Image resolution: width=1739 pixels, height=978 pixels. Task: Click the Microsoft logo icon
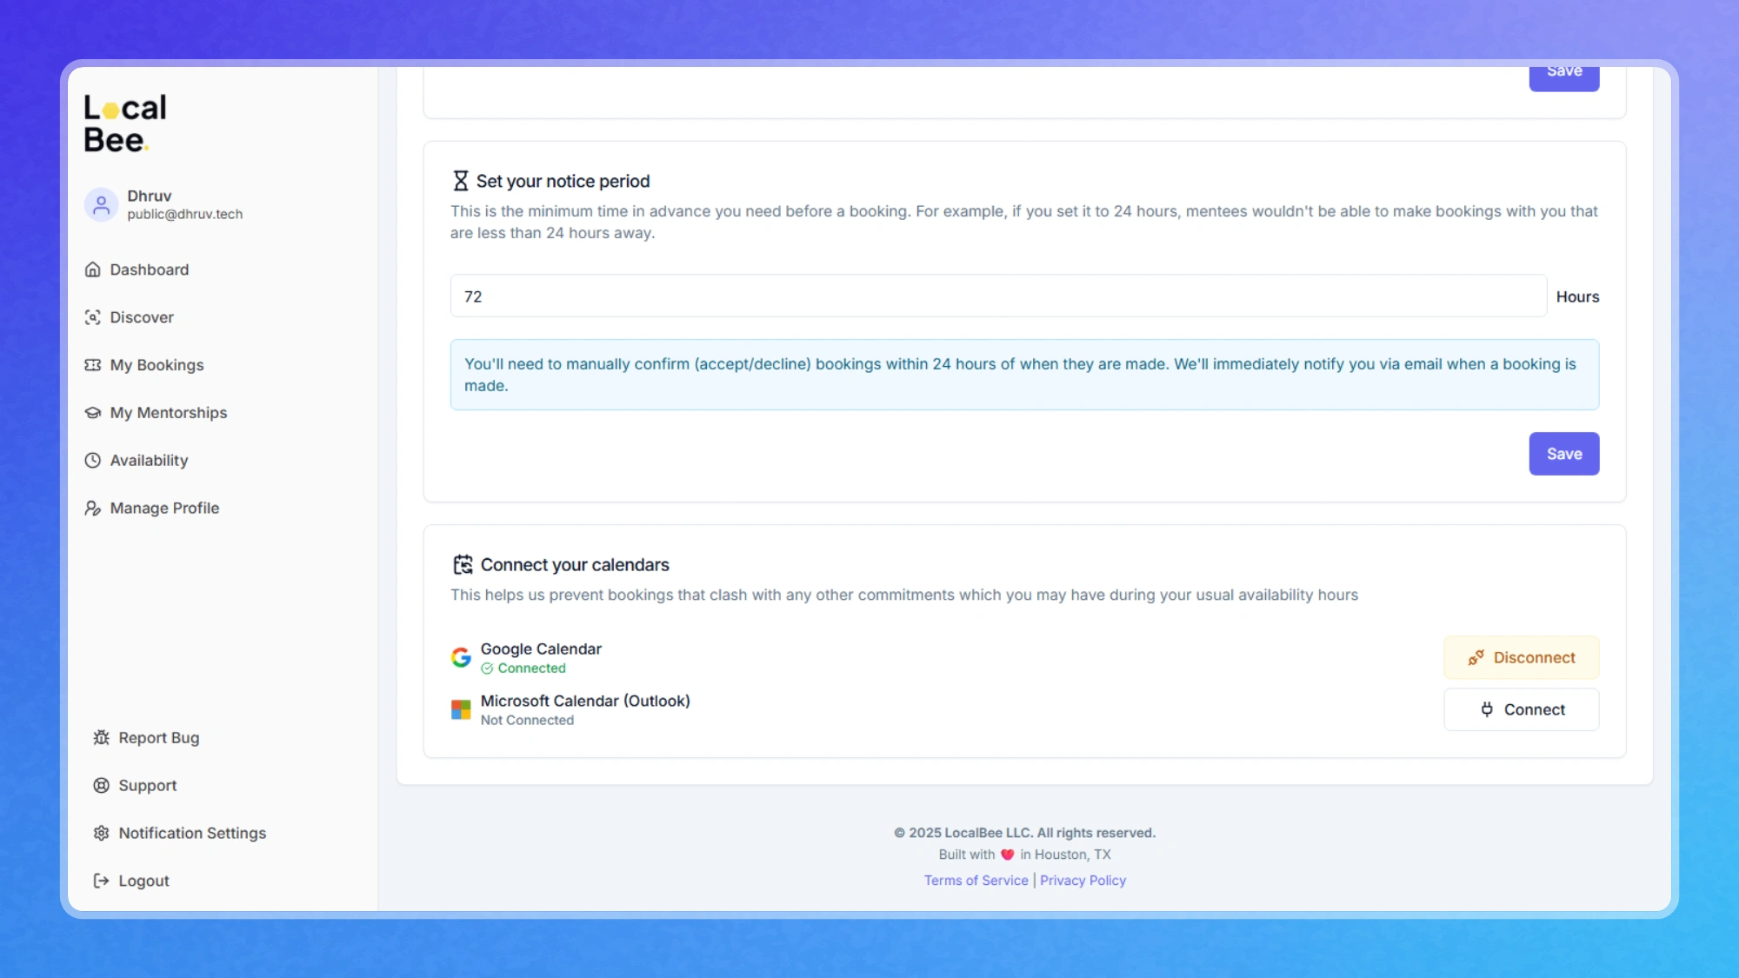[461, 710]
